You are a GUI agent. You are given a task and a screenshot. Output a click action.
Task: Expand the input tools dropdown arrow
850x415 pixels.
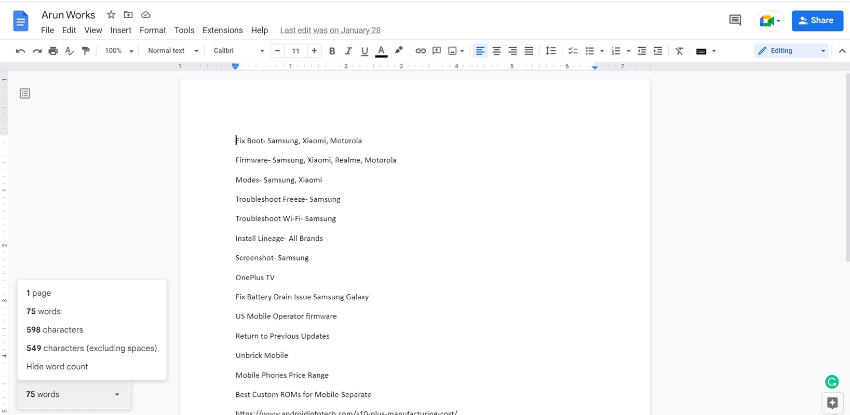pos(714,51)
